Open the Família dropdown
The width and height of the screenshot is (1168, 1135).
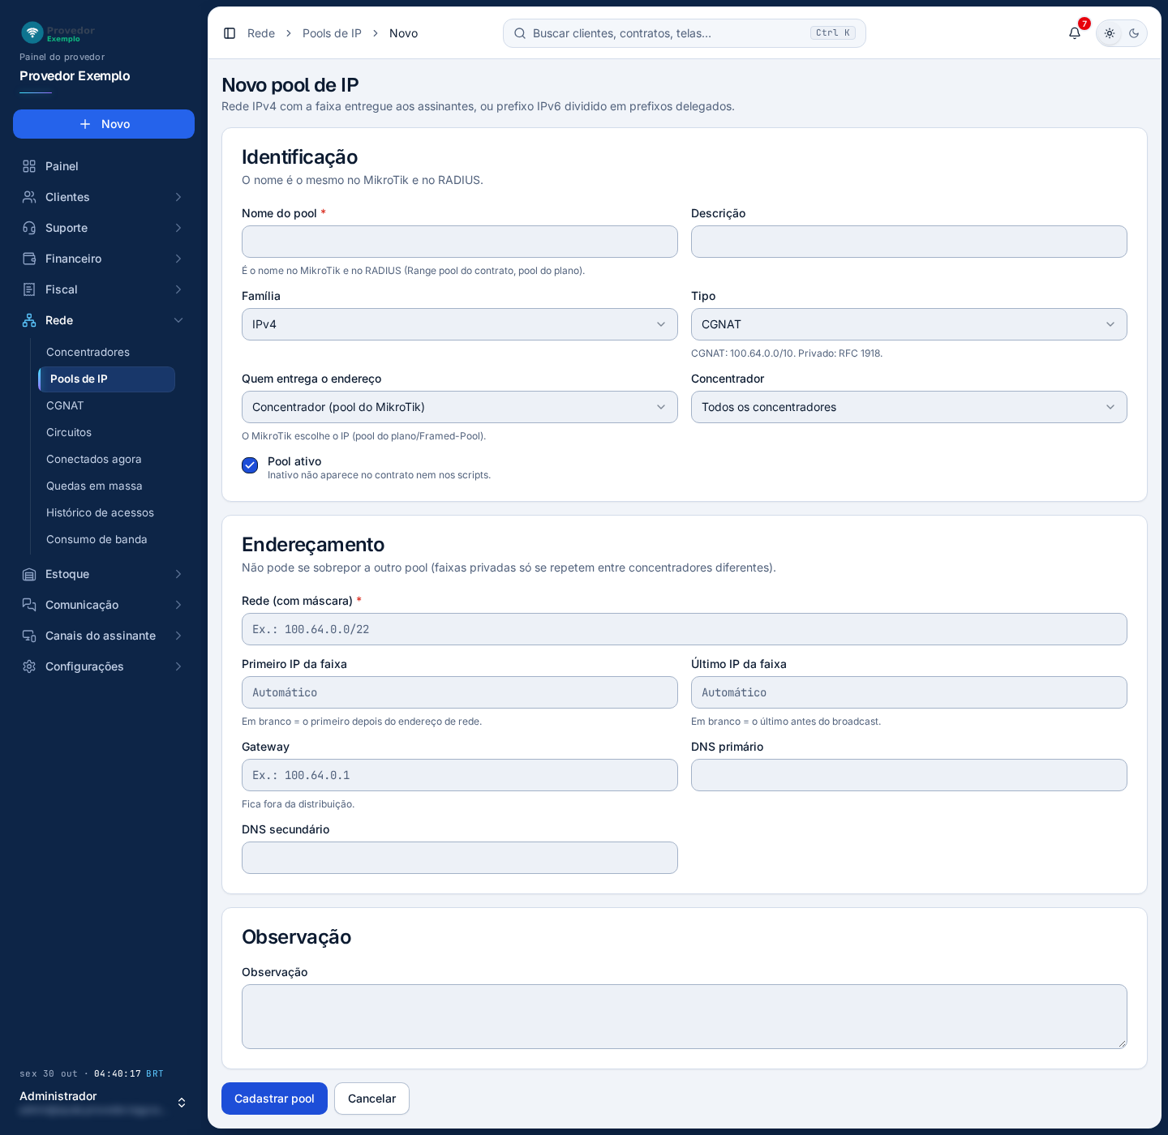460,324
